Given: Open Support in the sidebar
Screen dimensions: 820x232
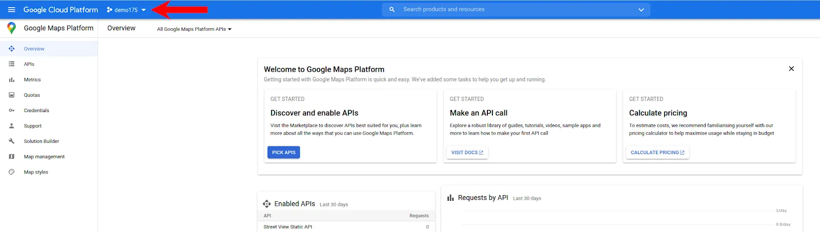Looking at the screenshot, I should click(x=49, y=125).
